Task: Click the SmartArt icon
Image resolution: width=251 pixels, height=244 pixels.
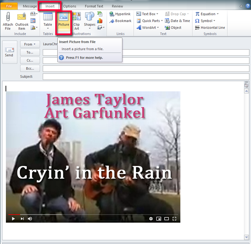Action: pos(100,14)
